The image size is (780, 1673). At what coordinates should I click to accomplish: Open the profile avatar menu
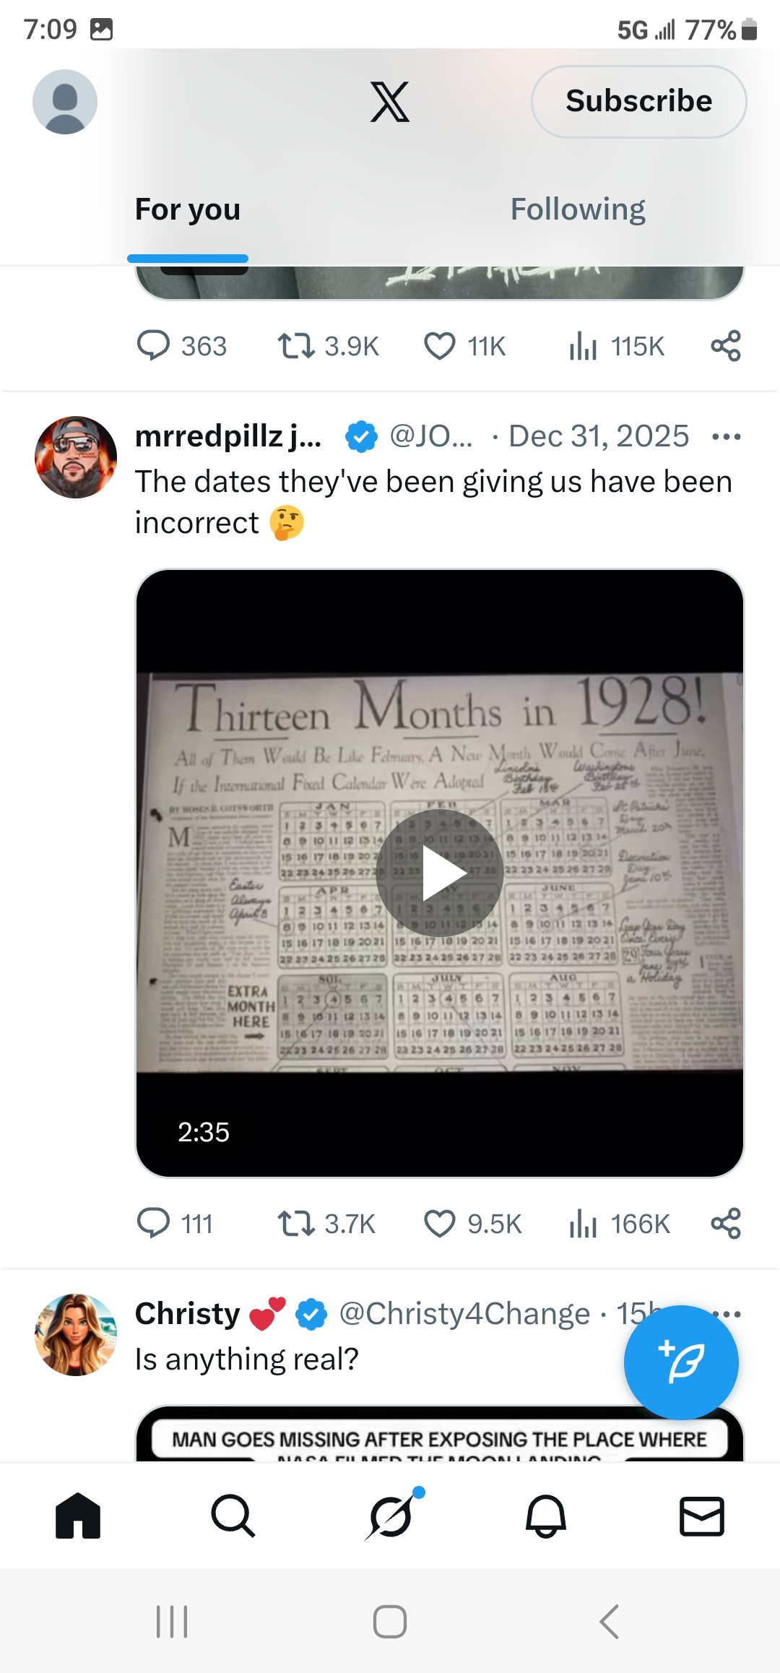click(65, 102)
